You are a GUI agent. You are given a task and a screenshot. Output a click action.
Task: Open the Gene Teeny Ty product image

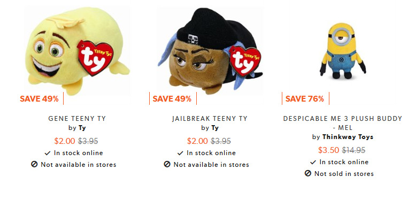pyautogui.click(x=77, y=51)
